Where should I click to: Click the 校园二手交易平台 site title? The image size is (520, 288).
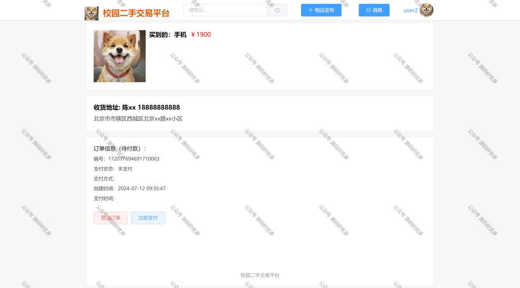click(136, 13)
